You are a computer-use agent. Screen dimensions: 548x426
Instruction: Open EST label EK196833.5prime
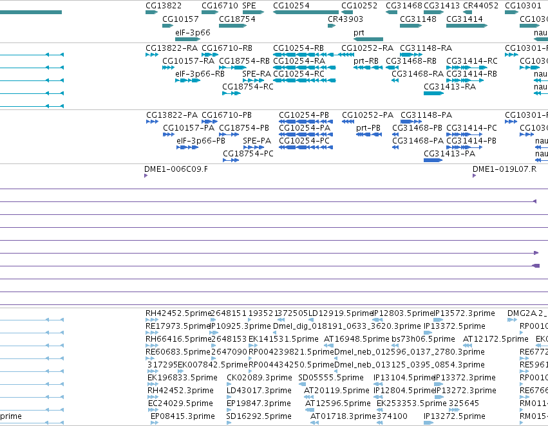[182, 378]
